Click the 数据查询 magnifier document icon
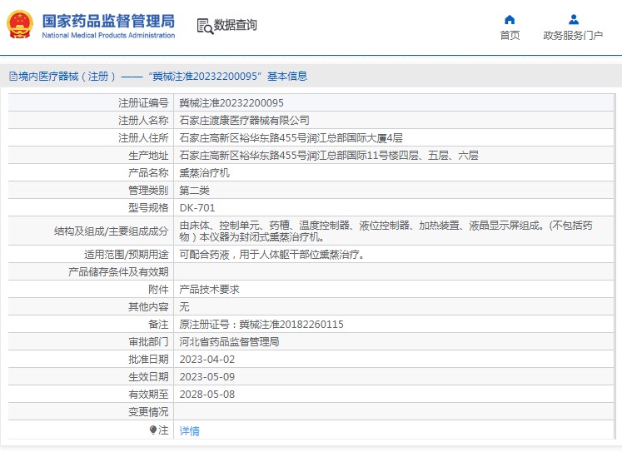Screen dimensions: 622x452 tap(204, 26)
